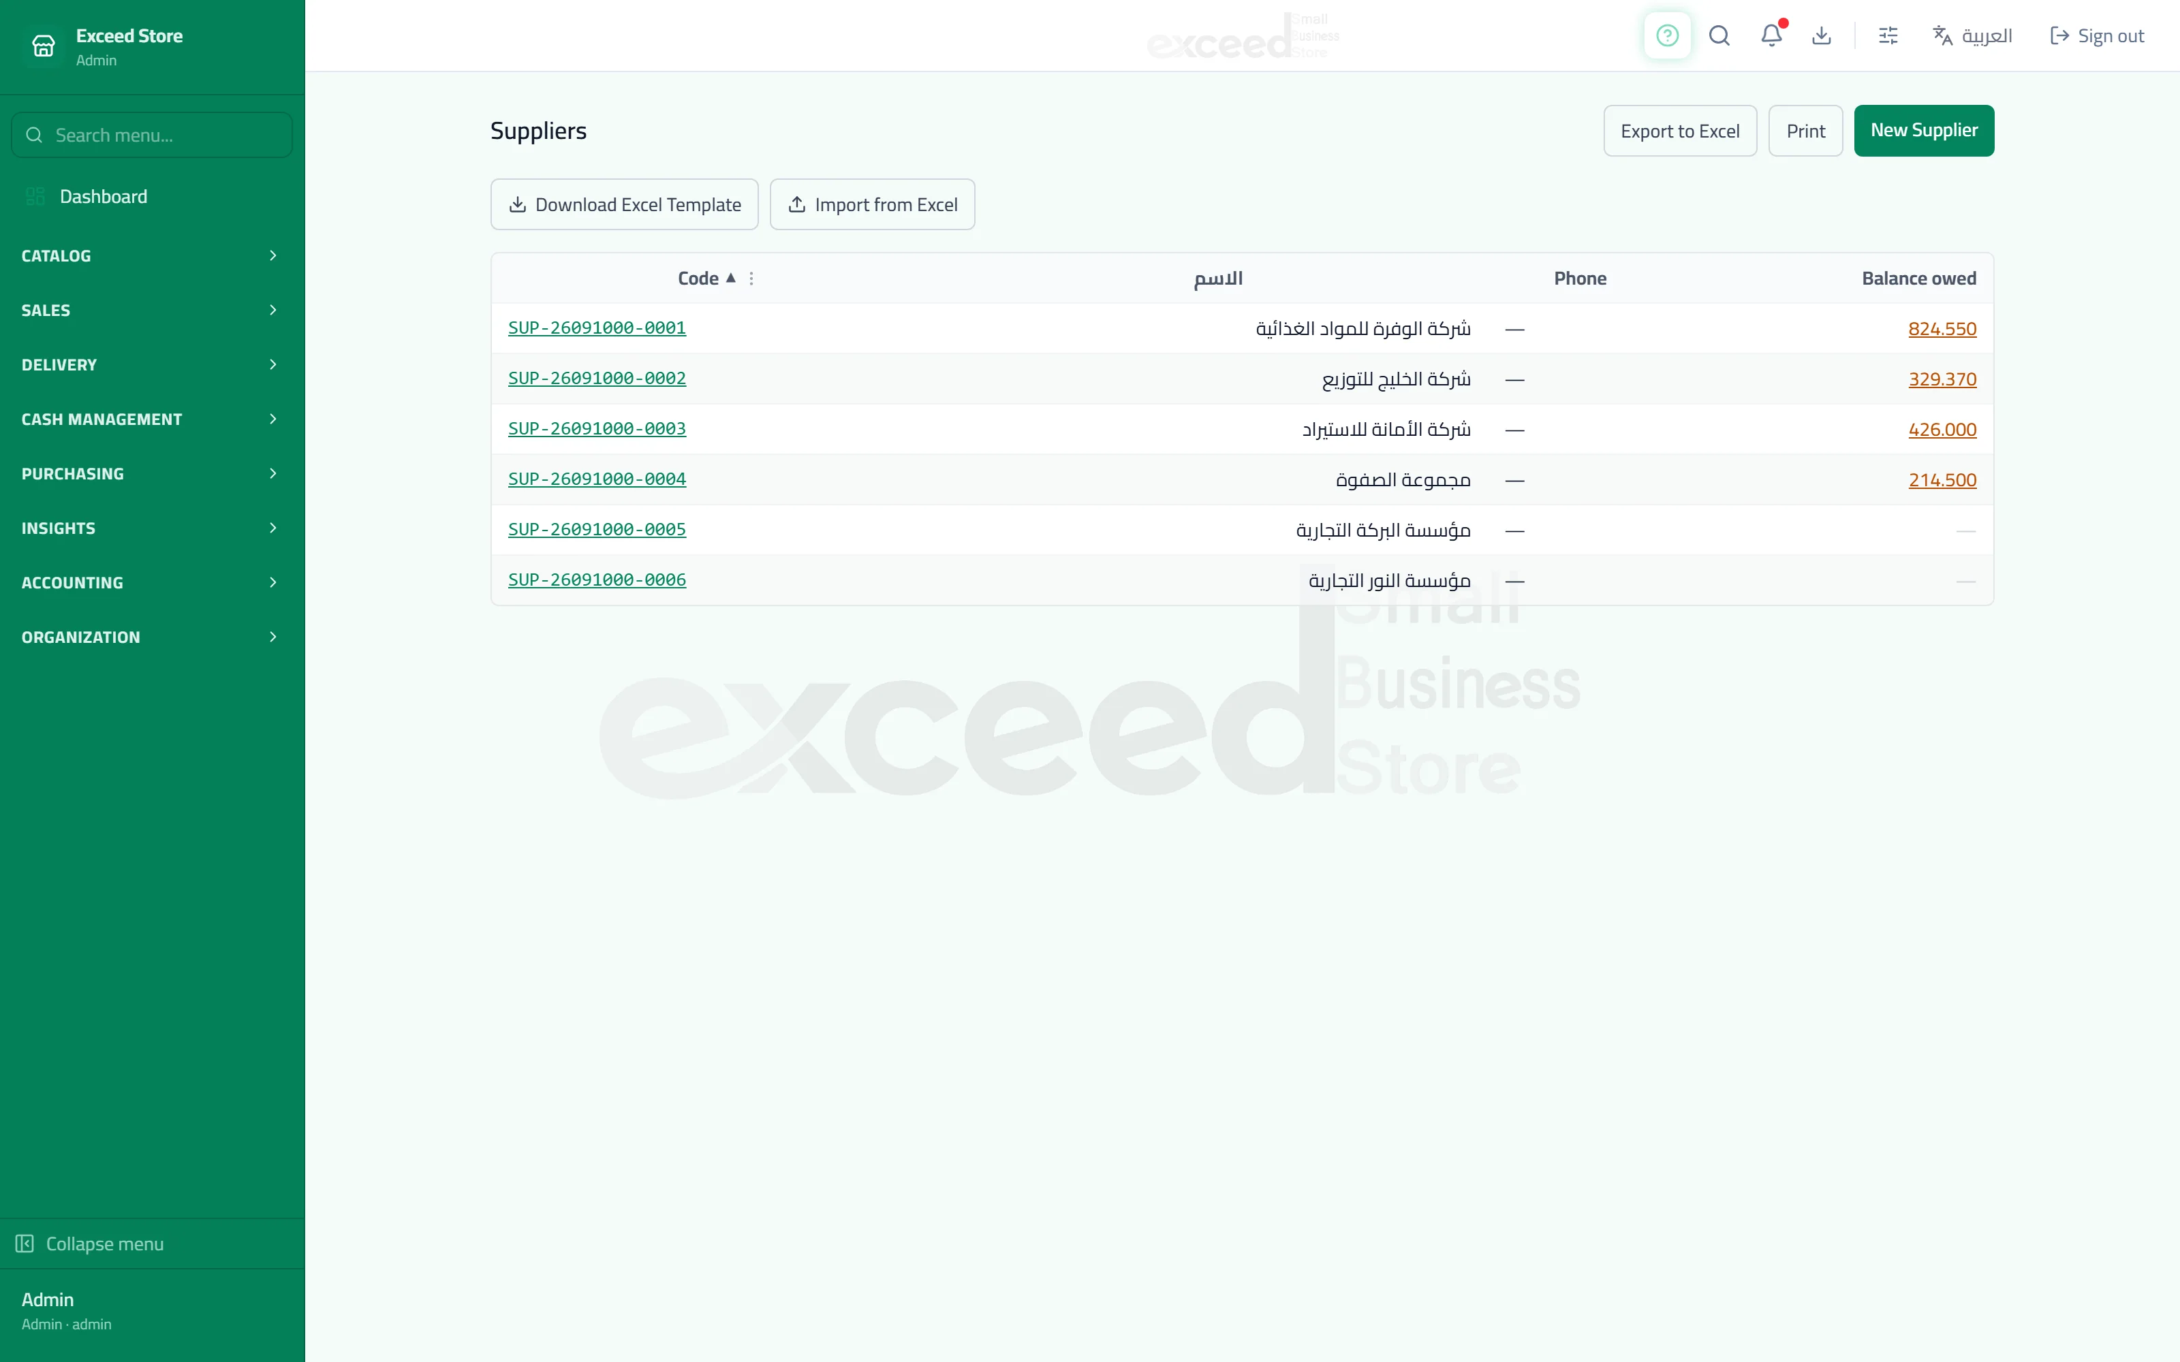This screenshot has height=1362, width=2180.
Task: Expand the CASH MANAGEMENT section
Action: [151, 419]
